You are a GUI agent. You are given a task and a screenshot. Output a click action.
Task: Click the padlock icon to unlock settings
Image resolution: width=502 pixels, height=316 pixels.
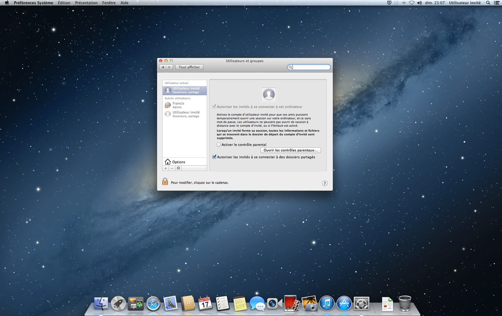[165, 181]
